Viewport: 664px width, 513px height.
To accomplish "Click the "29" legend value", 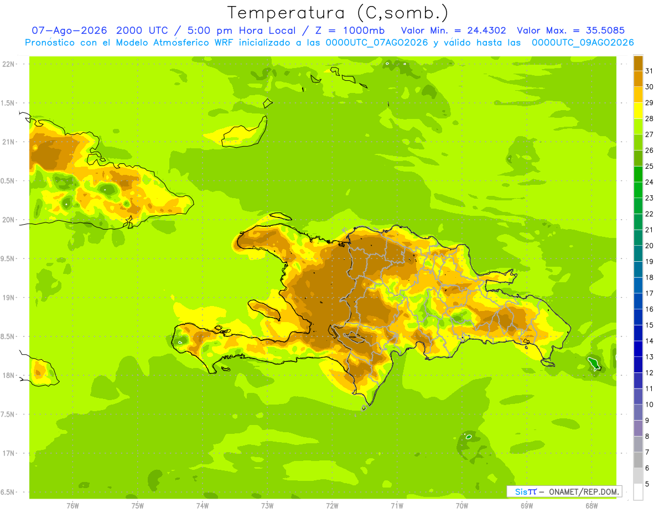I will tap(650, 102).
